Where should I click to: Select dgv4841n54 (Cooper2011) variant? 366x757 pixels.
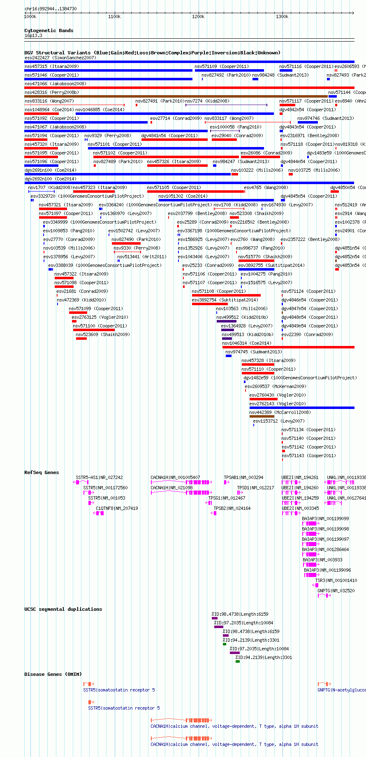pos(169,136)
